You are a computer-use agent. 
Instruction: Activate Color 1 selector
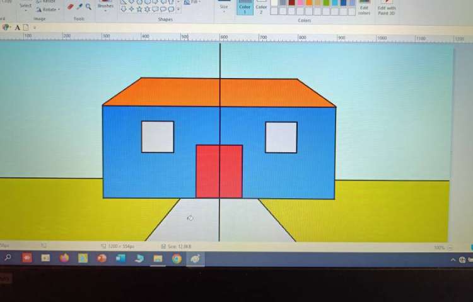[245, 8]
